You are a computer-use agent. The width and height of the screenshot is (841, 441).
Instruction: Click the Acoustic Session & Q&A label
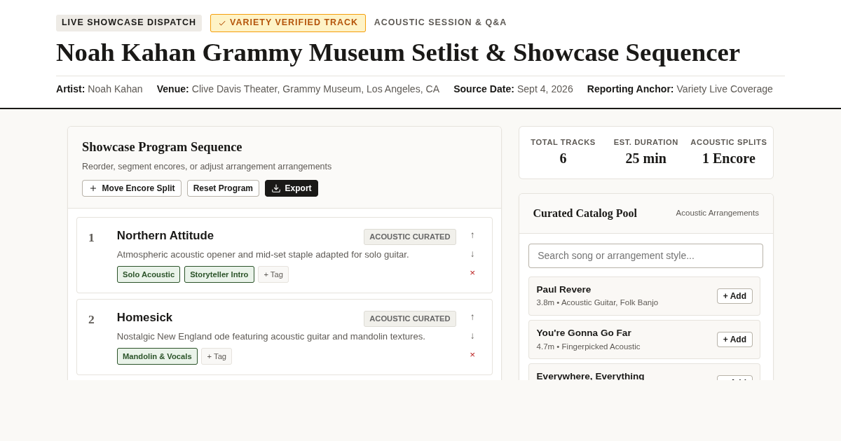(440, 22)
